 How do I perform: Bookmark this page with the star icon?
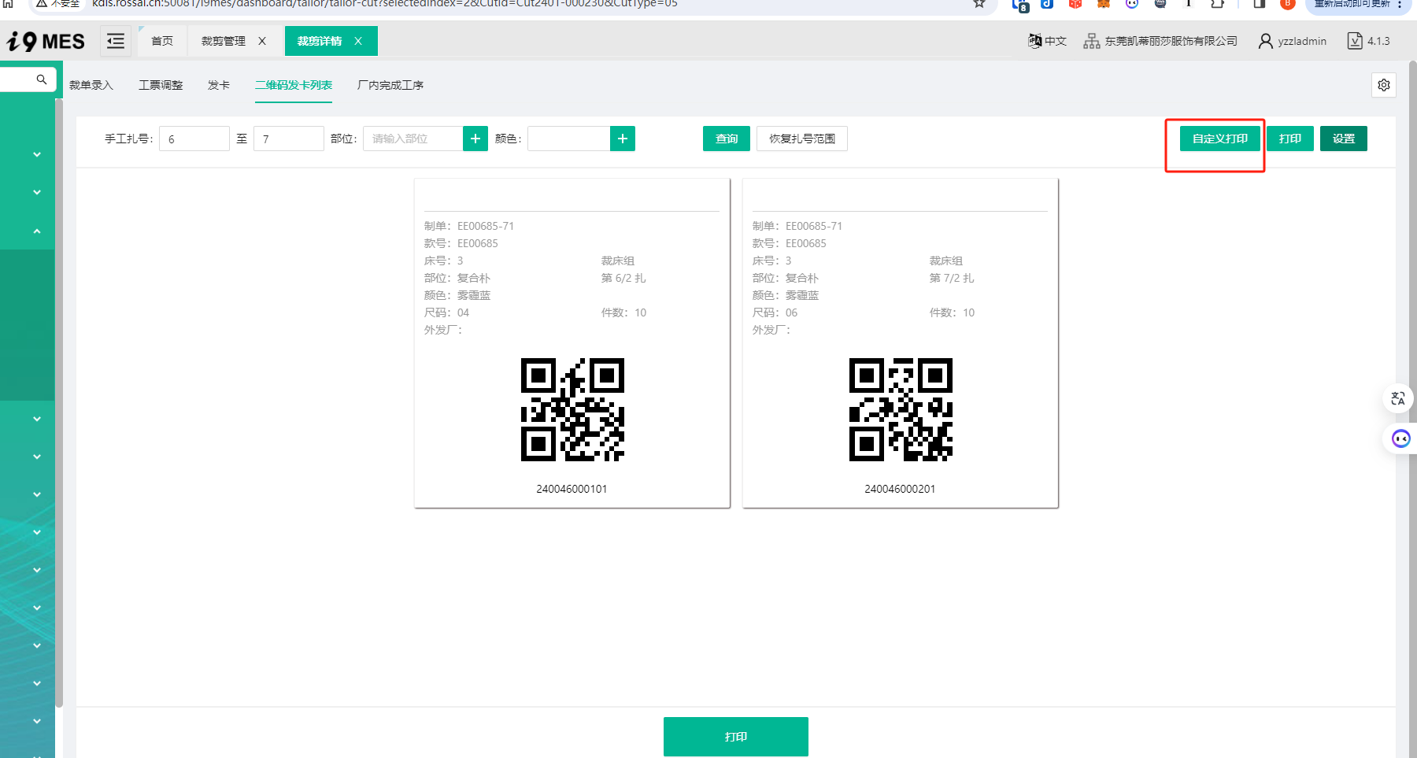click(979, 3)
